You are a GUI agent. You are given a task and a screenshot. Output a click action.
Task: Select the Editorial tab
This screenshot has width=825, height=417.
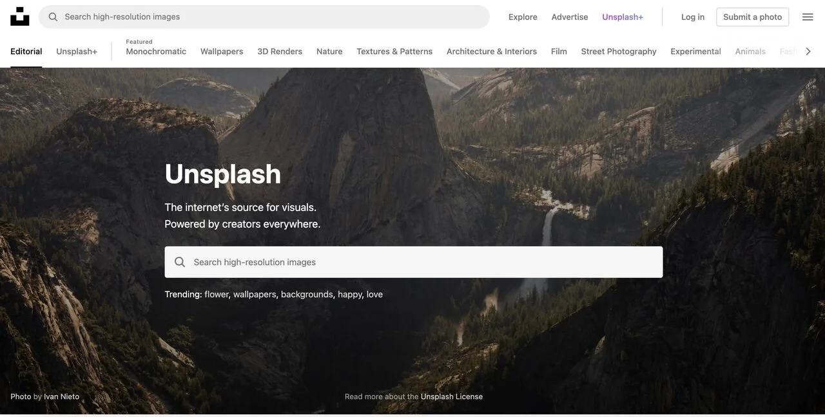click(x=26, y=51)
